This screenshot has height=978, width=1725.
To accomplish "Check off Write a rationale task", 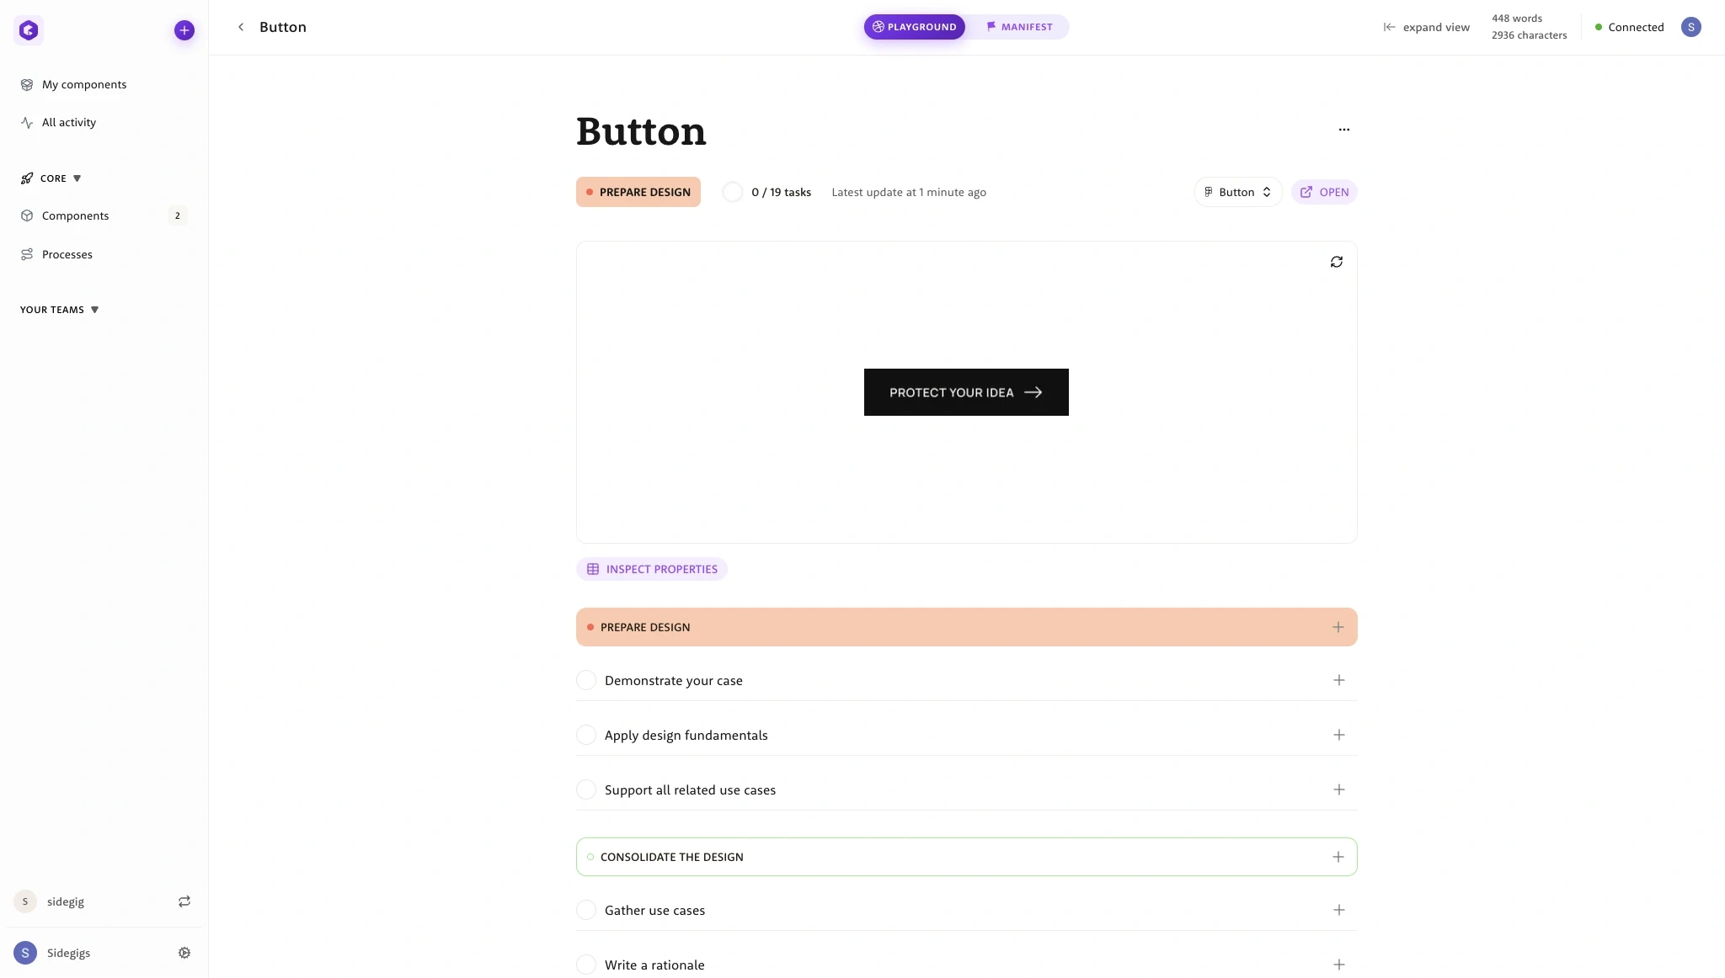I will (x=586, y=965).
